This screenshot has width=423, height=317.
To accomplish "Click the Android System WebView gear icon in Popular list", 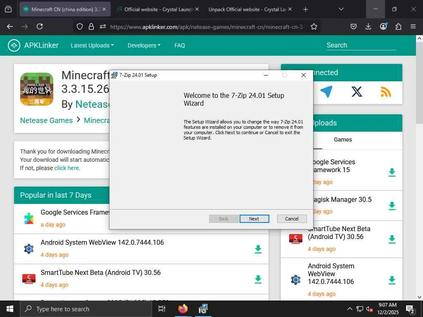I will click(x=29, y=249).
